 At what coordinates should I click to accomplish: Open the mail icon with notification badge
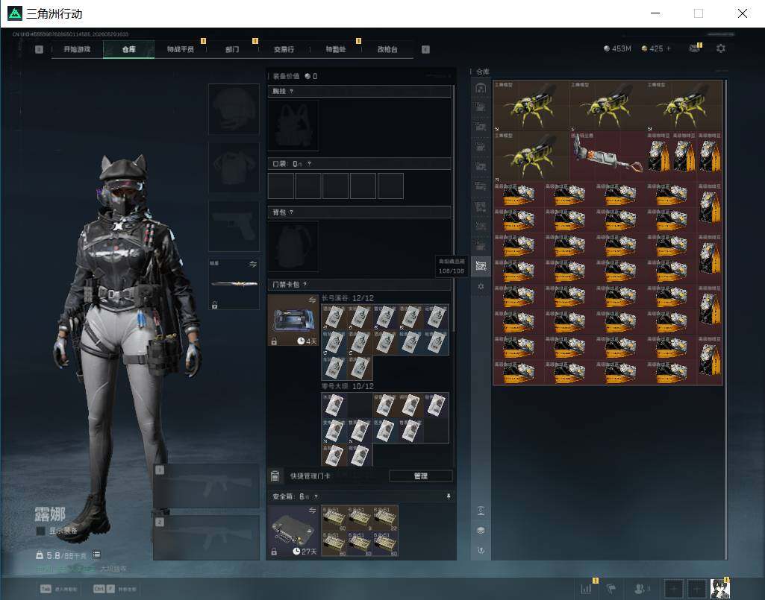tap(695, 48)
